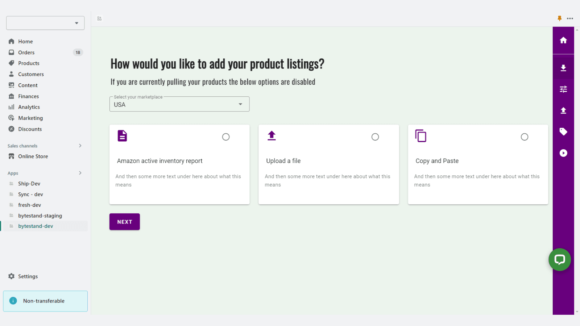Image resolution: width=580 pixels, height=326 pixels.
Task: Open the bytestand-staging app
Action: click(40, 215)
